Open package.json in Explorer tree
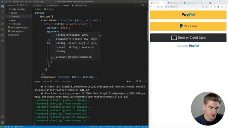This screenshot has width=228, height=128. coord(19,31)
